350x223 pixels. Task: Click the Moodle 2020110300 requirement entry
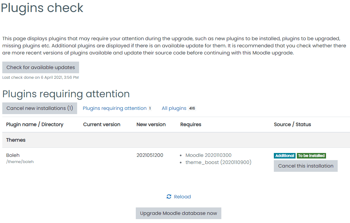[x=208, y=155]
